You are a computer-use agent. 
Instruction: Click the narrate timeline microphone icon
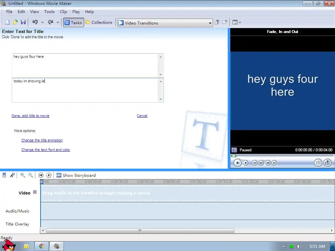tap(12, 175)
